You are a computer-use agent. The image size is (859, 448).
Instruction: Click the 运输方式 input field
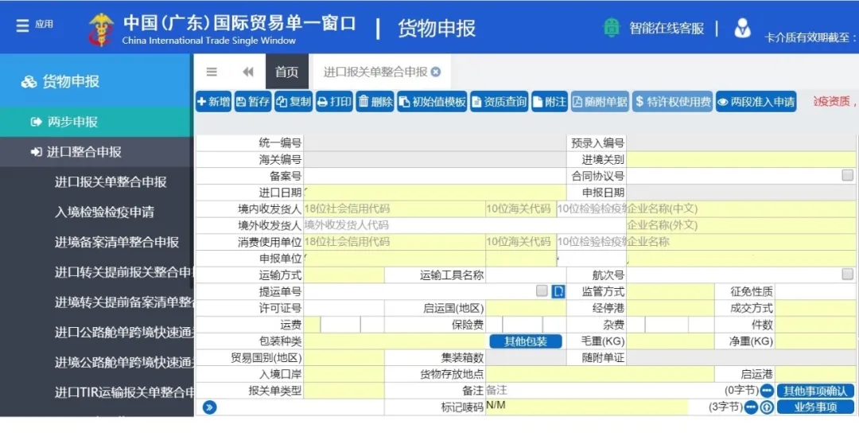(344, 275)
